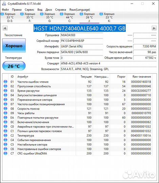
Task: Open the Сервис menu
Action: coord(29,9)
